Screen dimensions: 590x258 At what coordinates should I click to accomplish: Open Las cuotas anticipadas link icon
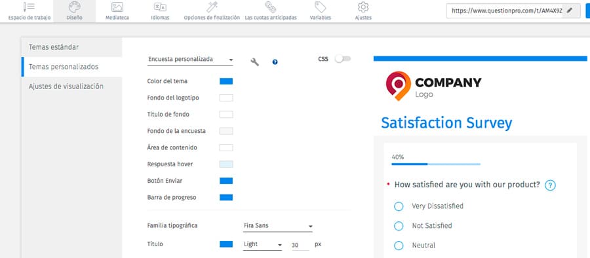(x=271, y=7)
